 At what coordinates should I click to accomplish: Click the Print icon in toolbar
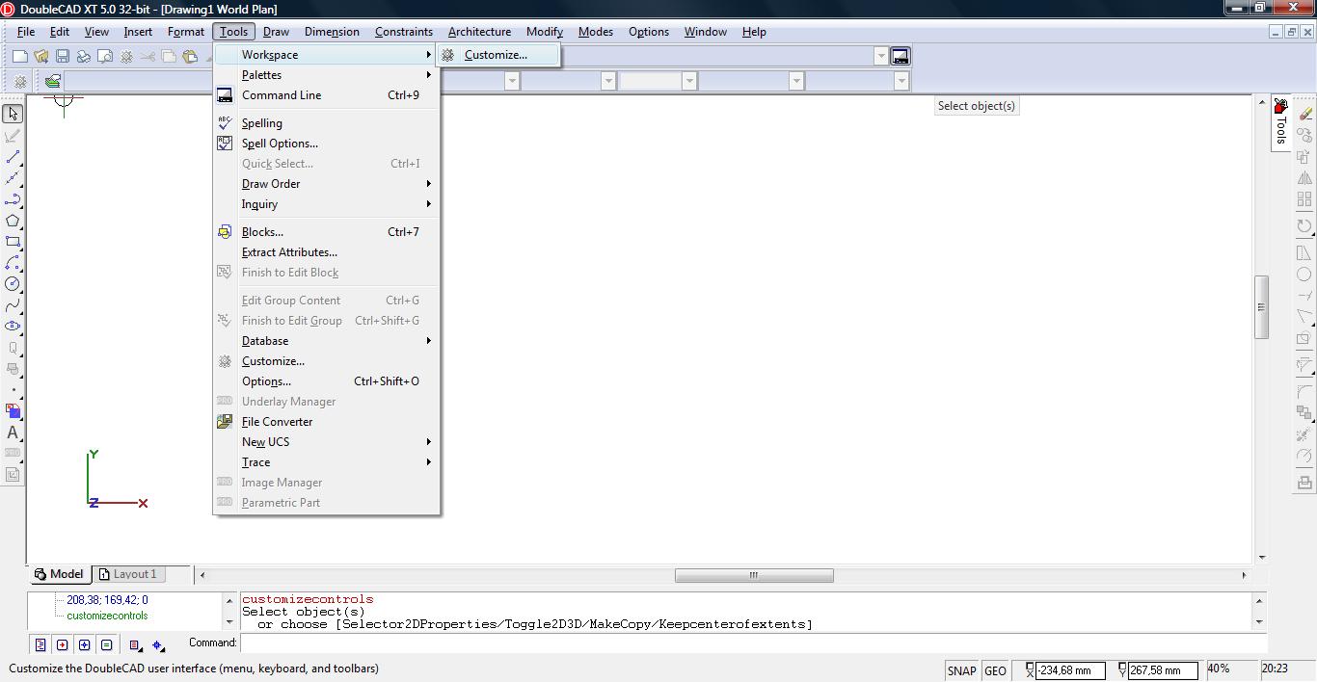[84, 57]
